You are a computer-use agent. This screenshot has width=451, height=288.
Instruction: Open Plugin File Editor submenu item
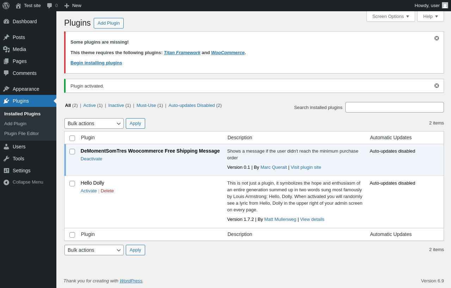coord(21,134)
